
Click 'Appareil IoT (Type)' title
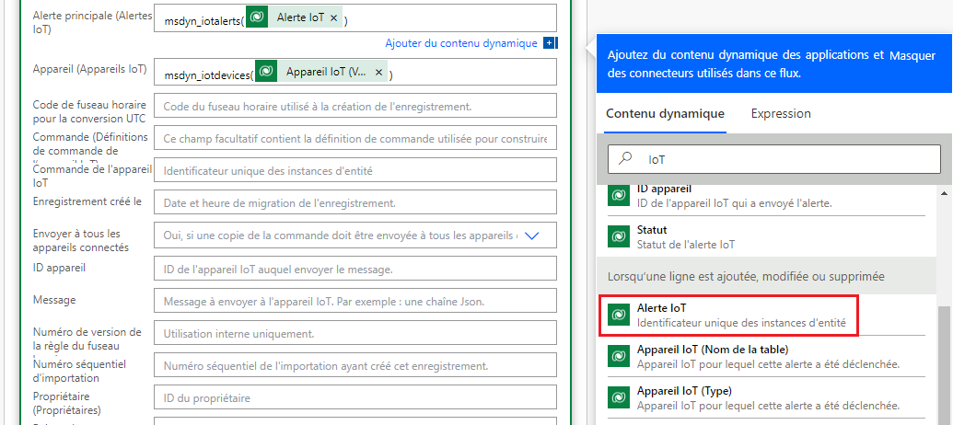click(684, 390)
